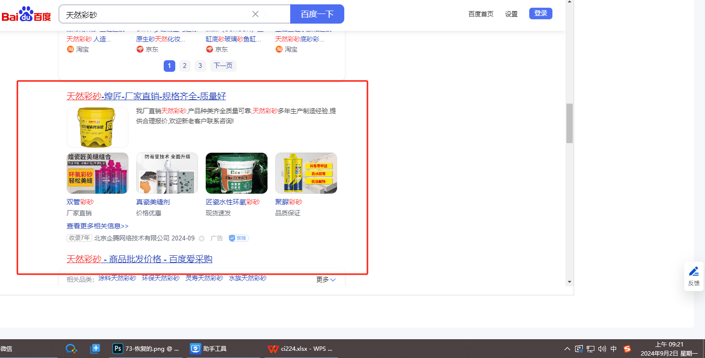Click the 厂家直销 caption under 双管彩砂
Screen dimensions: 705x358
(79, 213)
